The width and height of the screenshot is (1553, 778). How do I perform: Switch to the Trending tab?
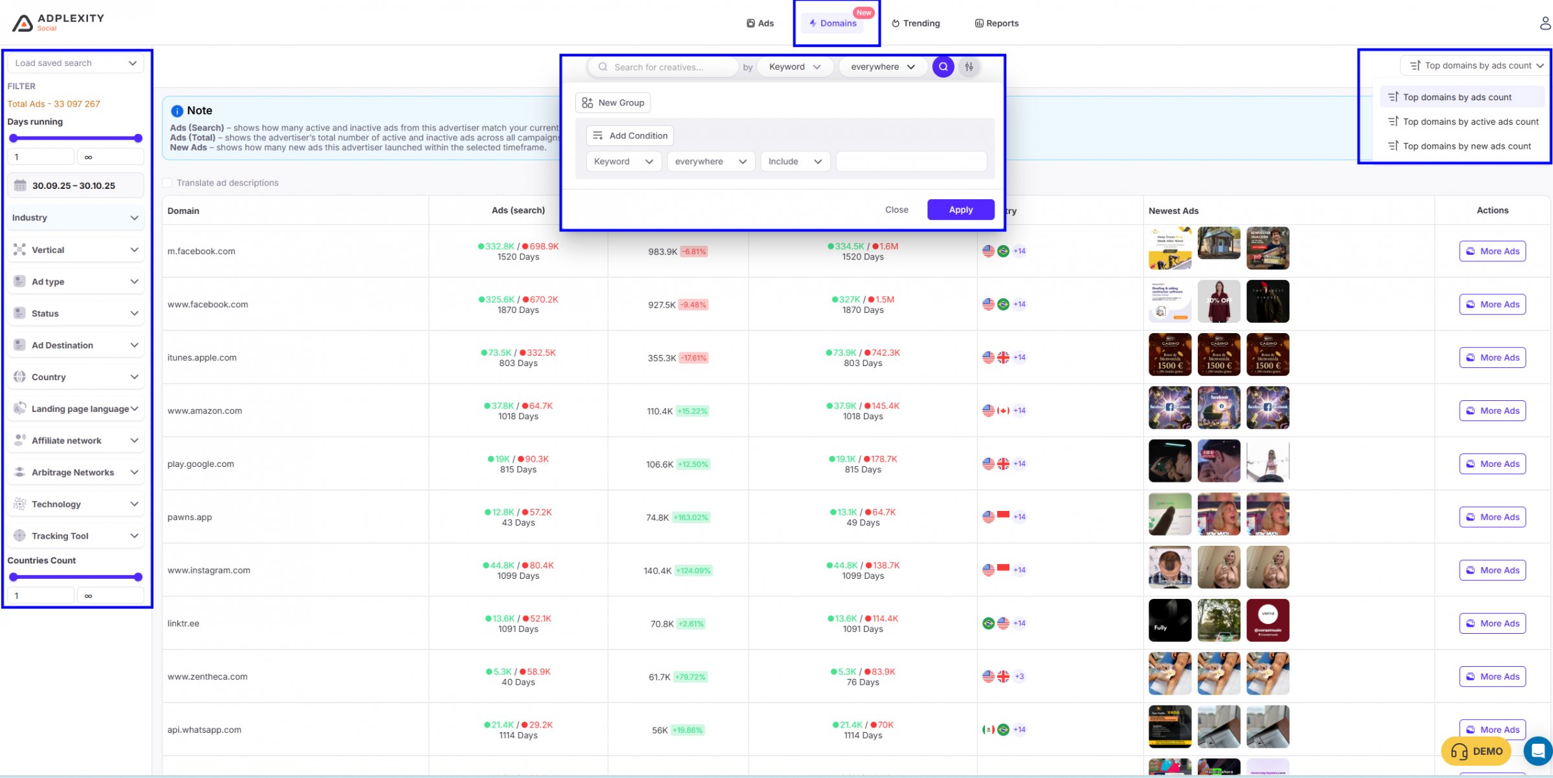916,23
